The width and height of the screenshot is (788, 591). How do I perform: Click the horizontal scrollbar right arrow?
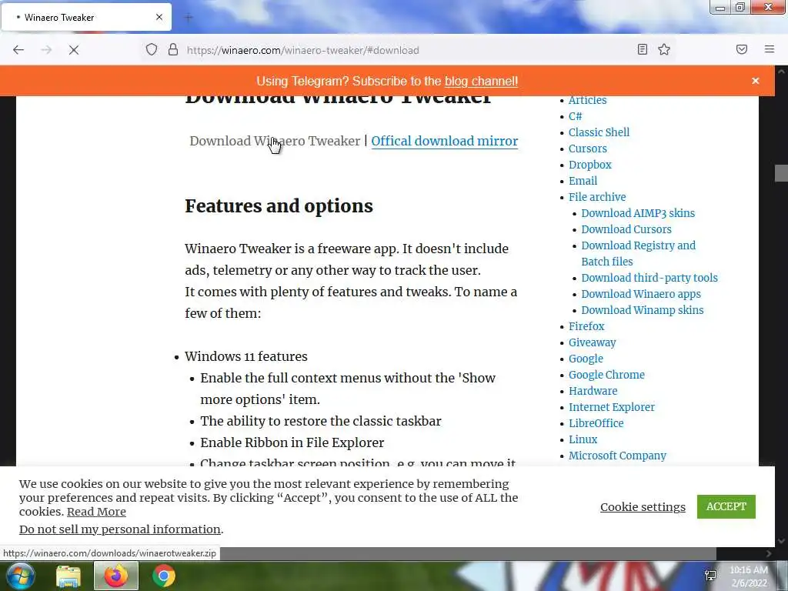click(769, 553)
